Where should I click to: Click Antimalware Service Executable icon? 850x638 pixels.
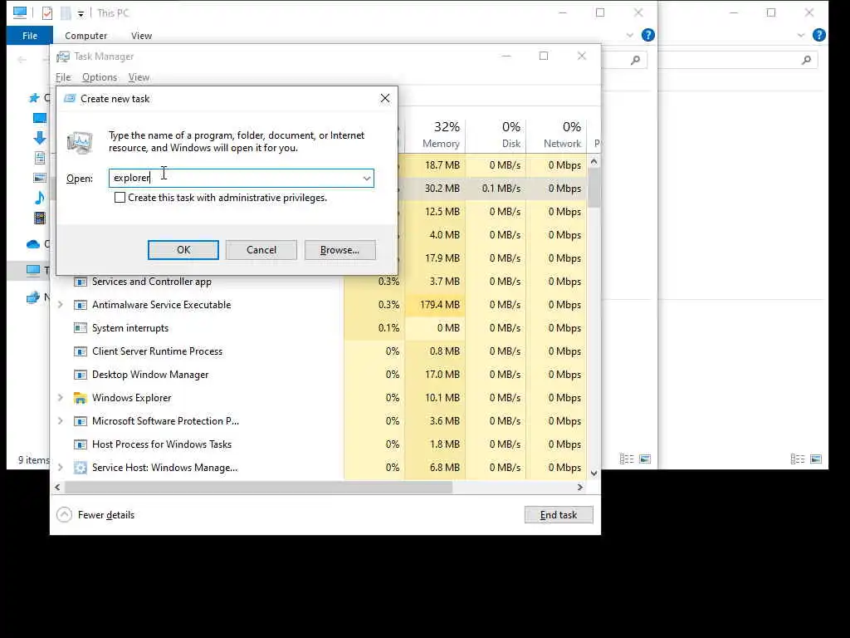pyautogui.click(x=81, y=305)
